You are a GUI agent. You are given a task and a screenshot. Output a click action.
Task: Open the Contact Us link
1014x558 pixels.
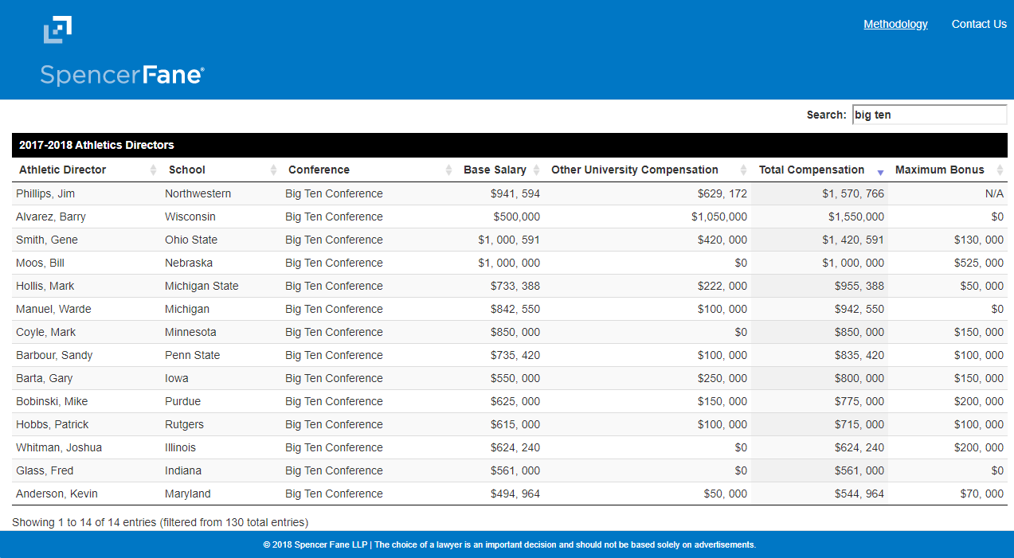tap(979, 24)
